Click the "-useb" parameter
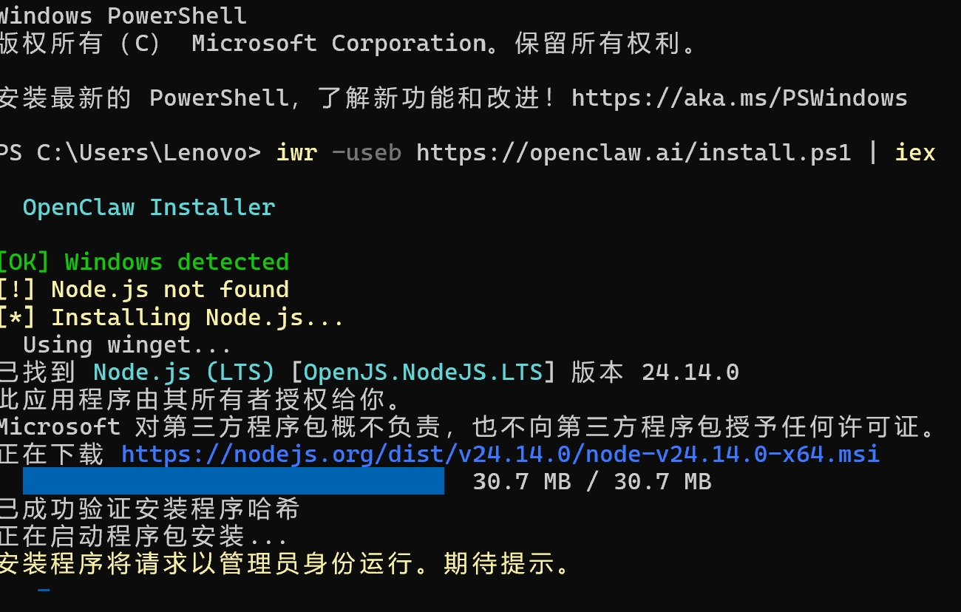The width and height of the screenshot is (961, 612). point(367,153)
